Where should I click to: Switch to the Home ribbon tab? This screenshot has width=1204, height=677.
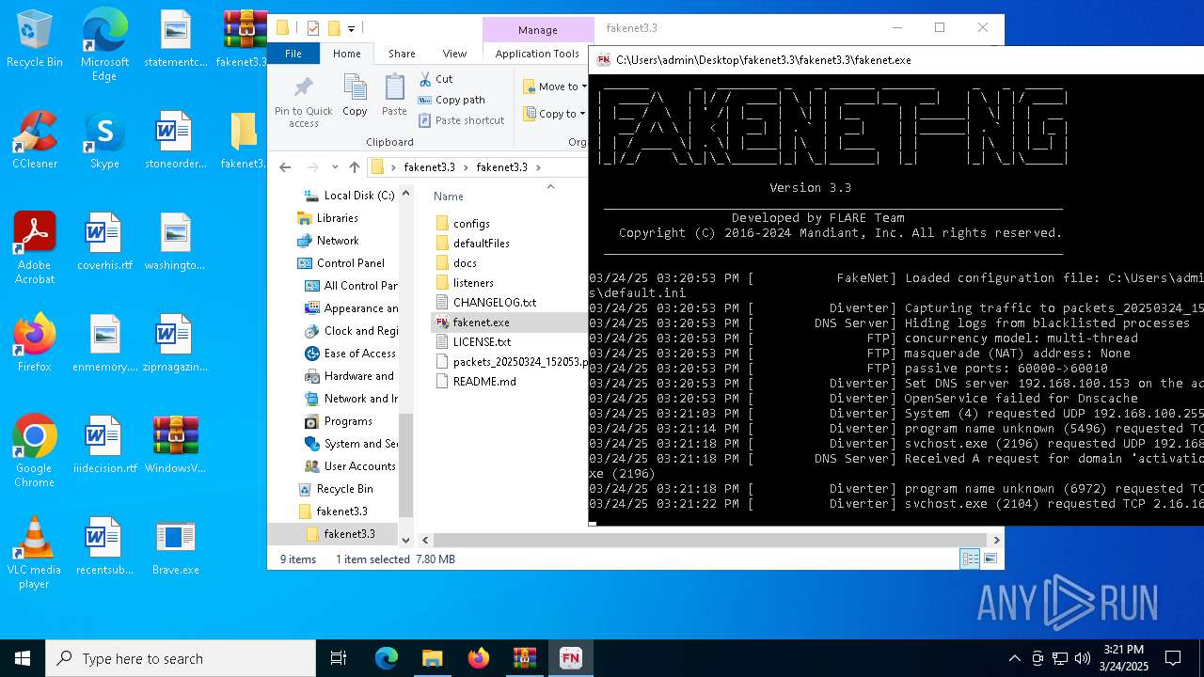(x=346, y=54)
